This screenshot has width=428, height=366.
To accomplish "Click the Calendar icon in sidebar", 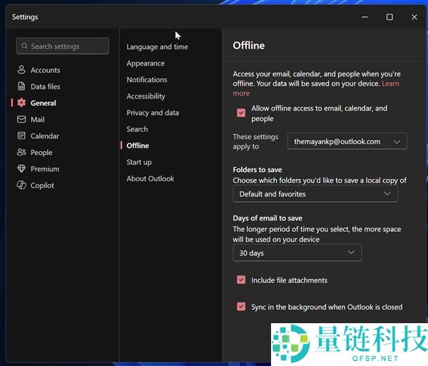I will (x=21, y=136).
